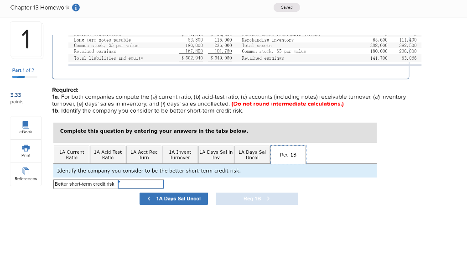Open the 1A Days Sal in Inv tab
467x267 pixels.
pyautogui.click(x=216, y=155)
